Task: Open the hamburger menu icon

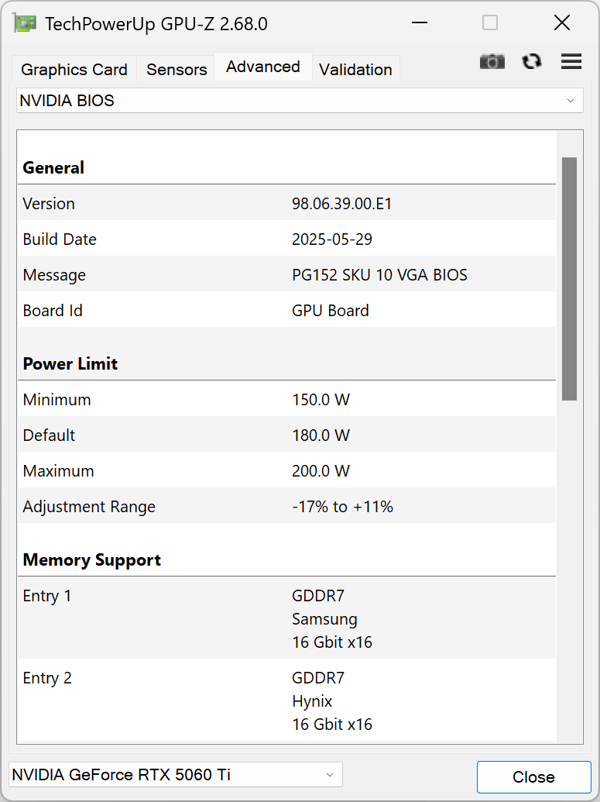Action: coord(571,62)
